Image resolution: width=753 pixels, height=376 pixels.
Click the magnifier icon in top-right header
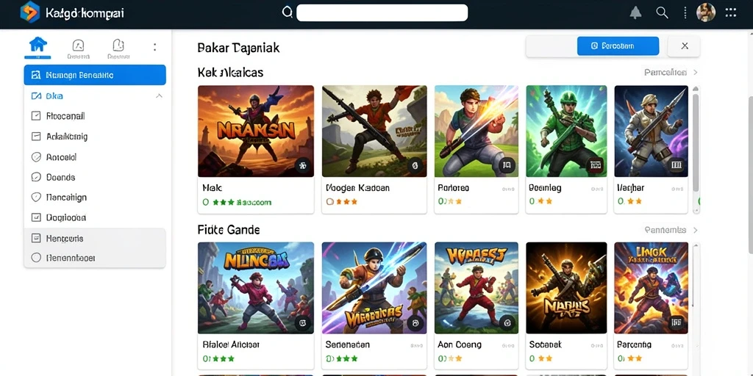pos(663,13)
